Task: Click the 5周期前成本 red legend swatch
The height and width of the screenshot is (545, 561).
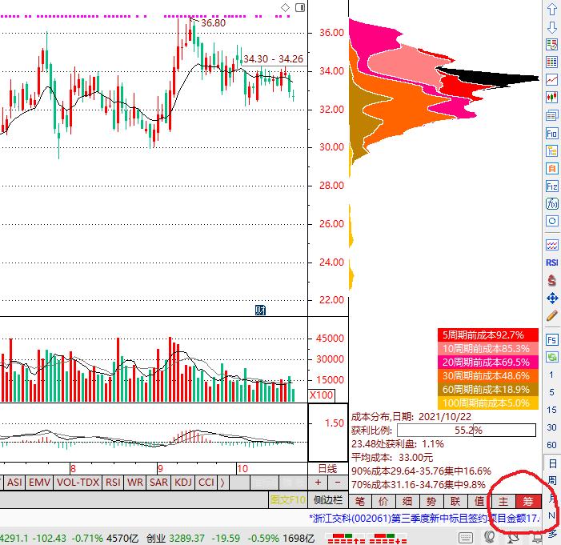Action: click(x=488, y=335)
